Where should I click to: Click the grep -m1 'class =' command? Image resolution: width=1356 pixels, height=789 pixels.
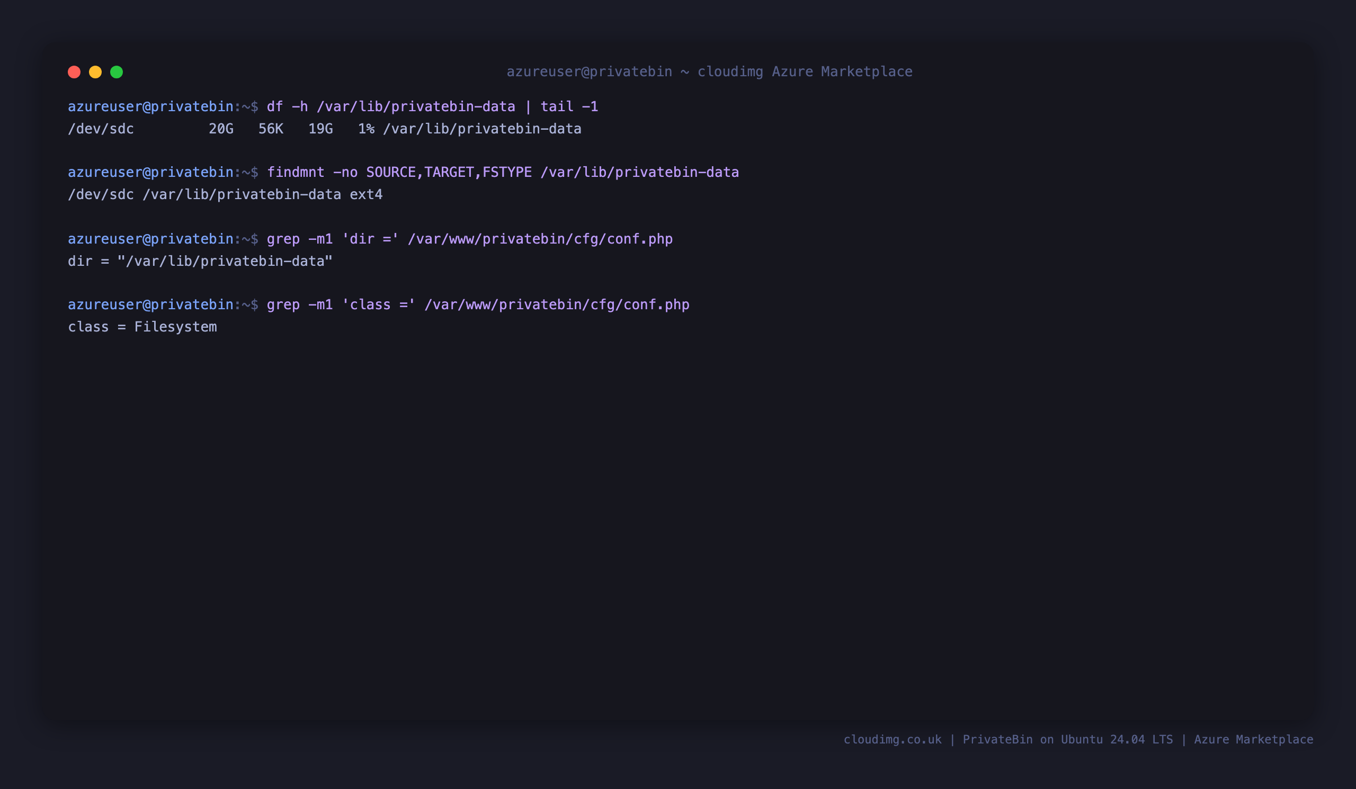[478, 304]
